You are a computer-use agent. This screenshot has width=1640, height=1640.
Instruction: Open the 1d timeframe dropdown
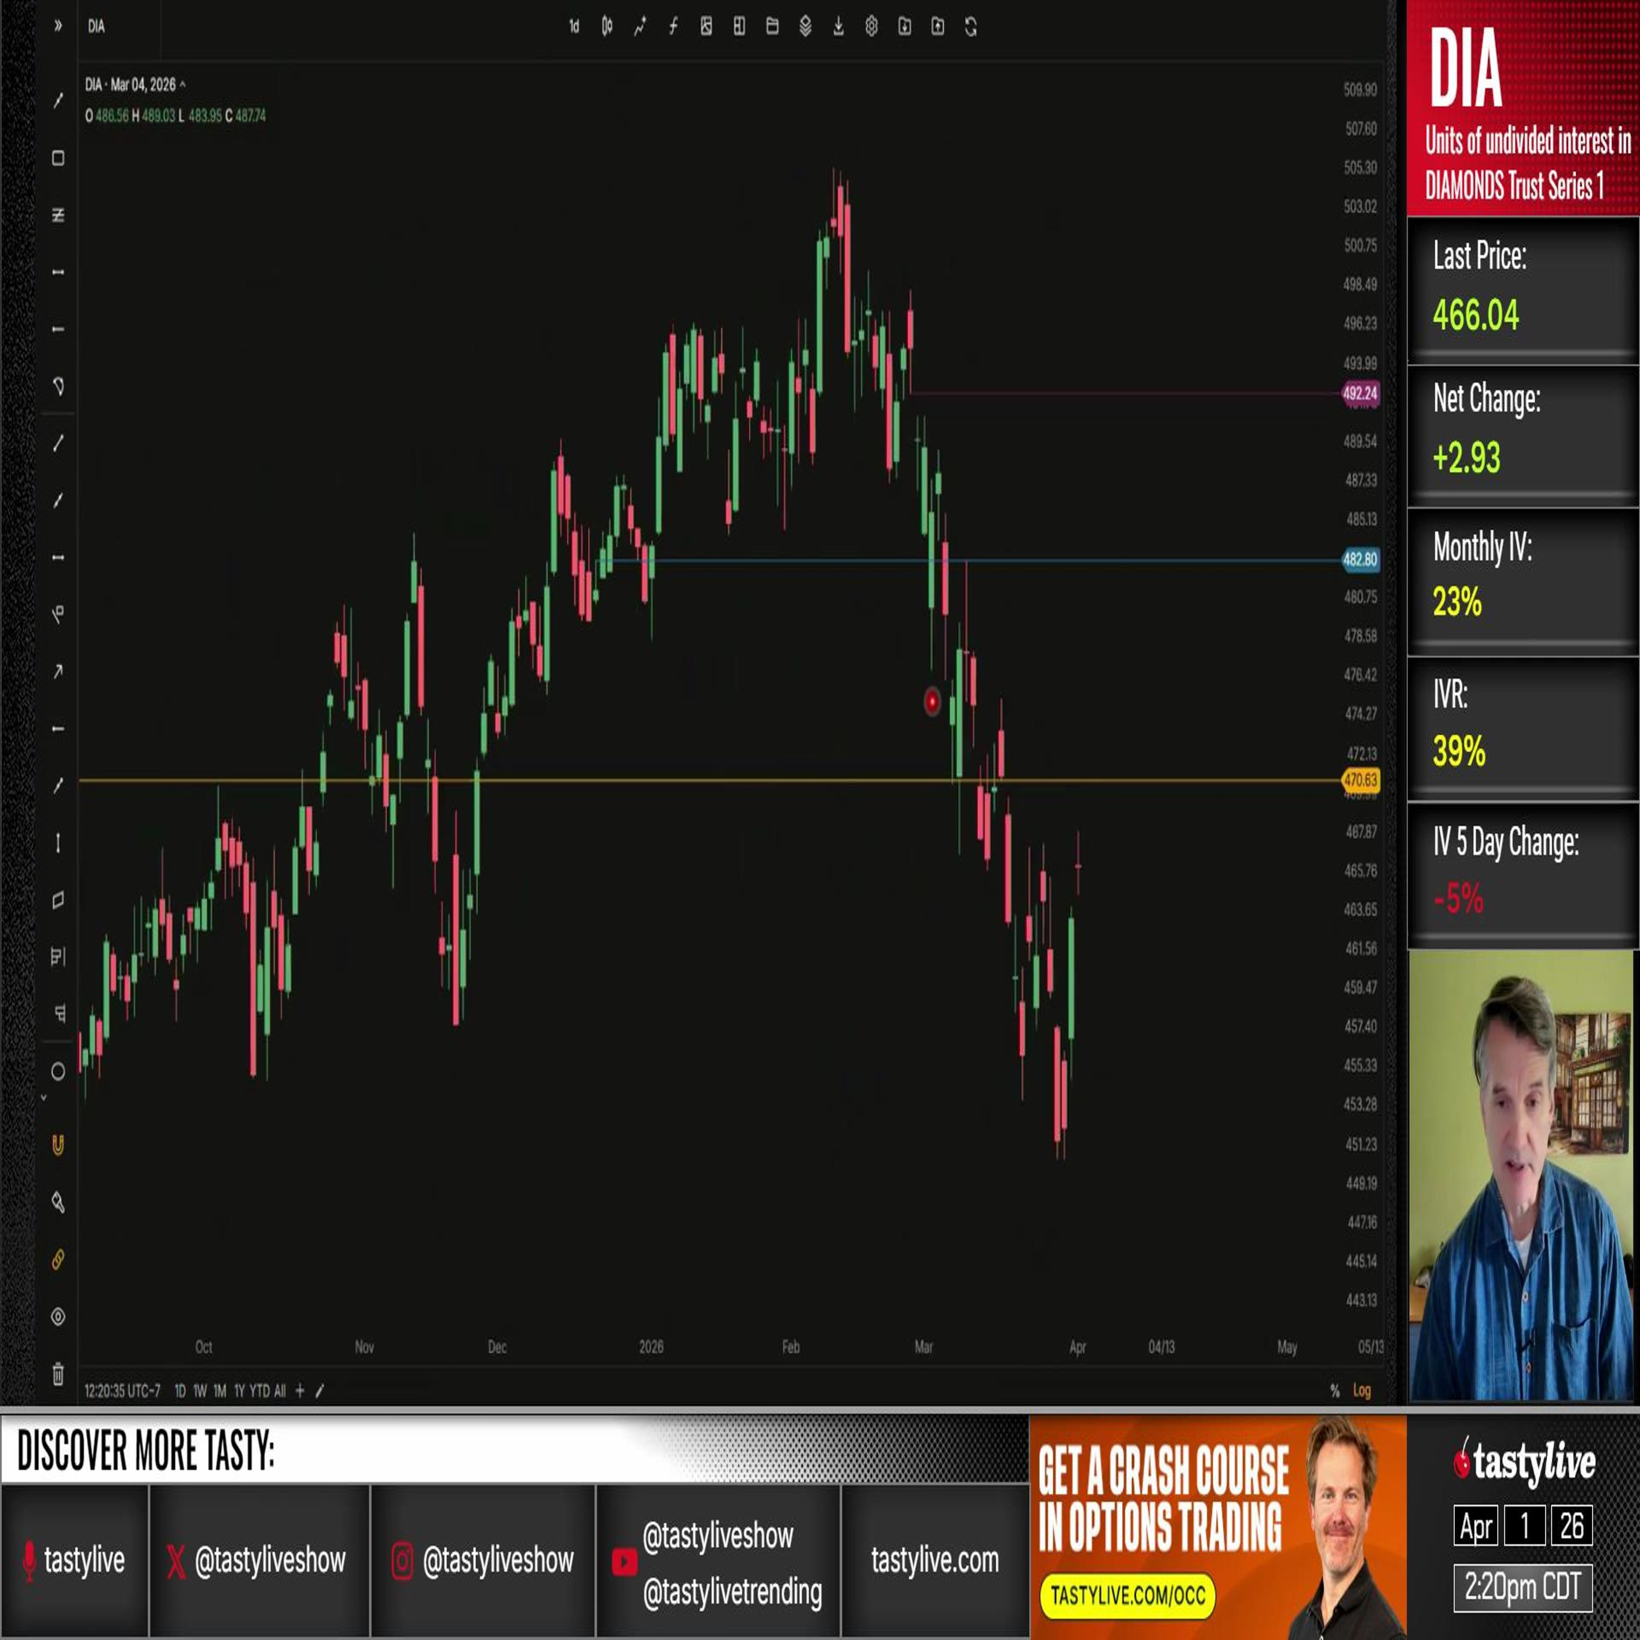(574, 27)
